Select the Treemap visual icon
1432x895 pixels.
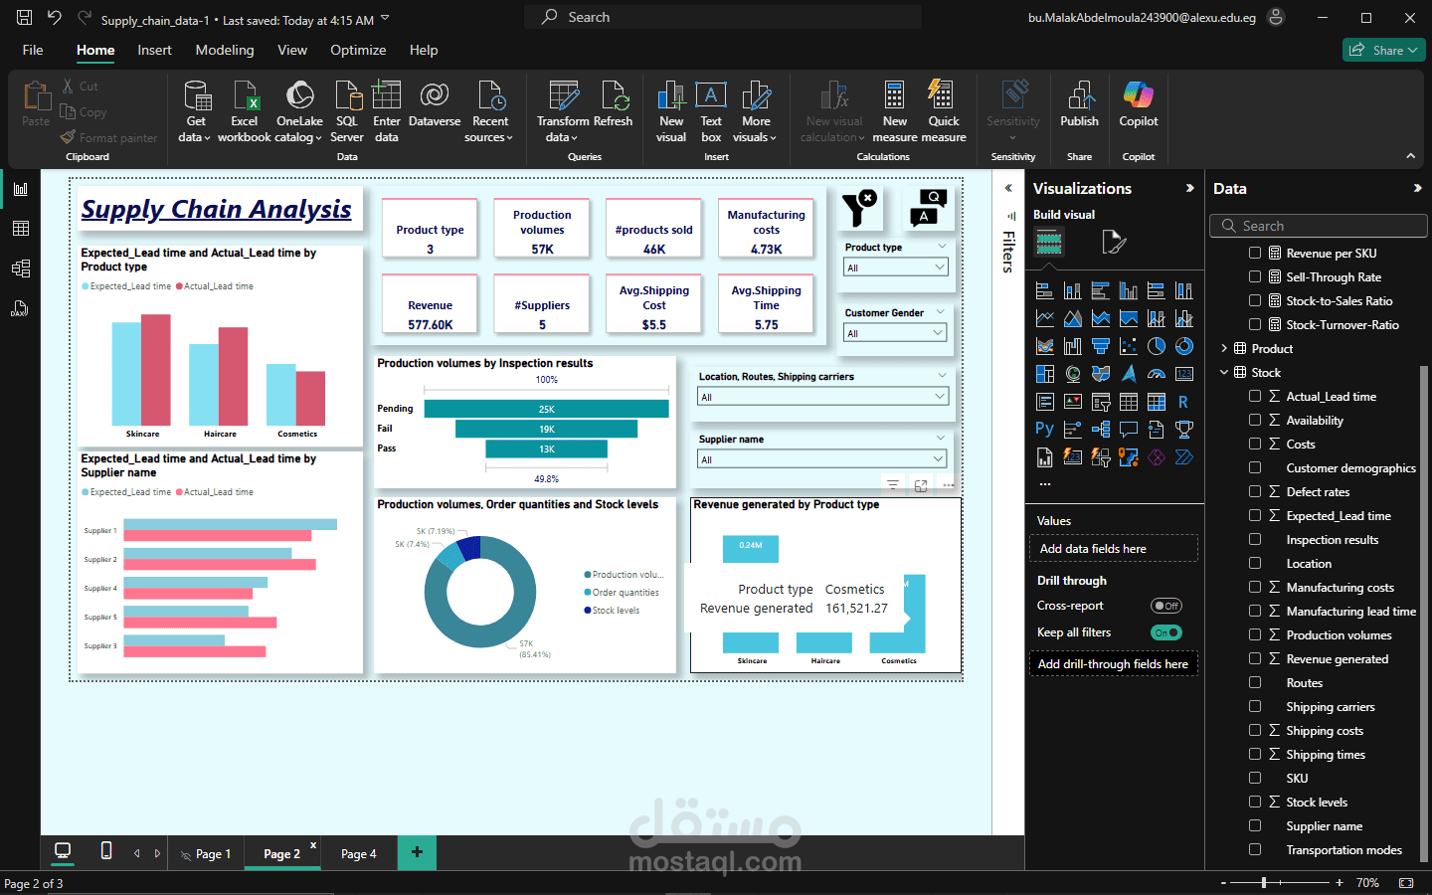click(x=1045, y=374)
